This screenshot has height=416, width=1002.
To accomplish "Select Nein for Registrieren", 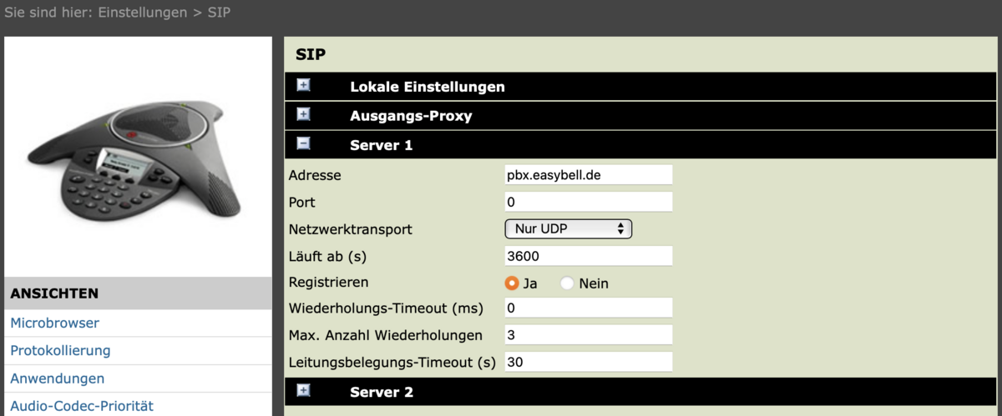I will tap(568, 283).
